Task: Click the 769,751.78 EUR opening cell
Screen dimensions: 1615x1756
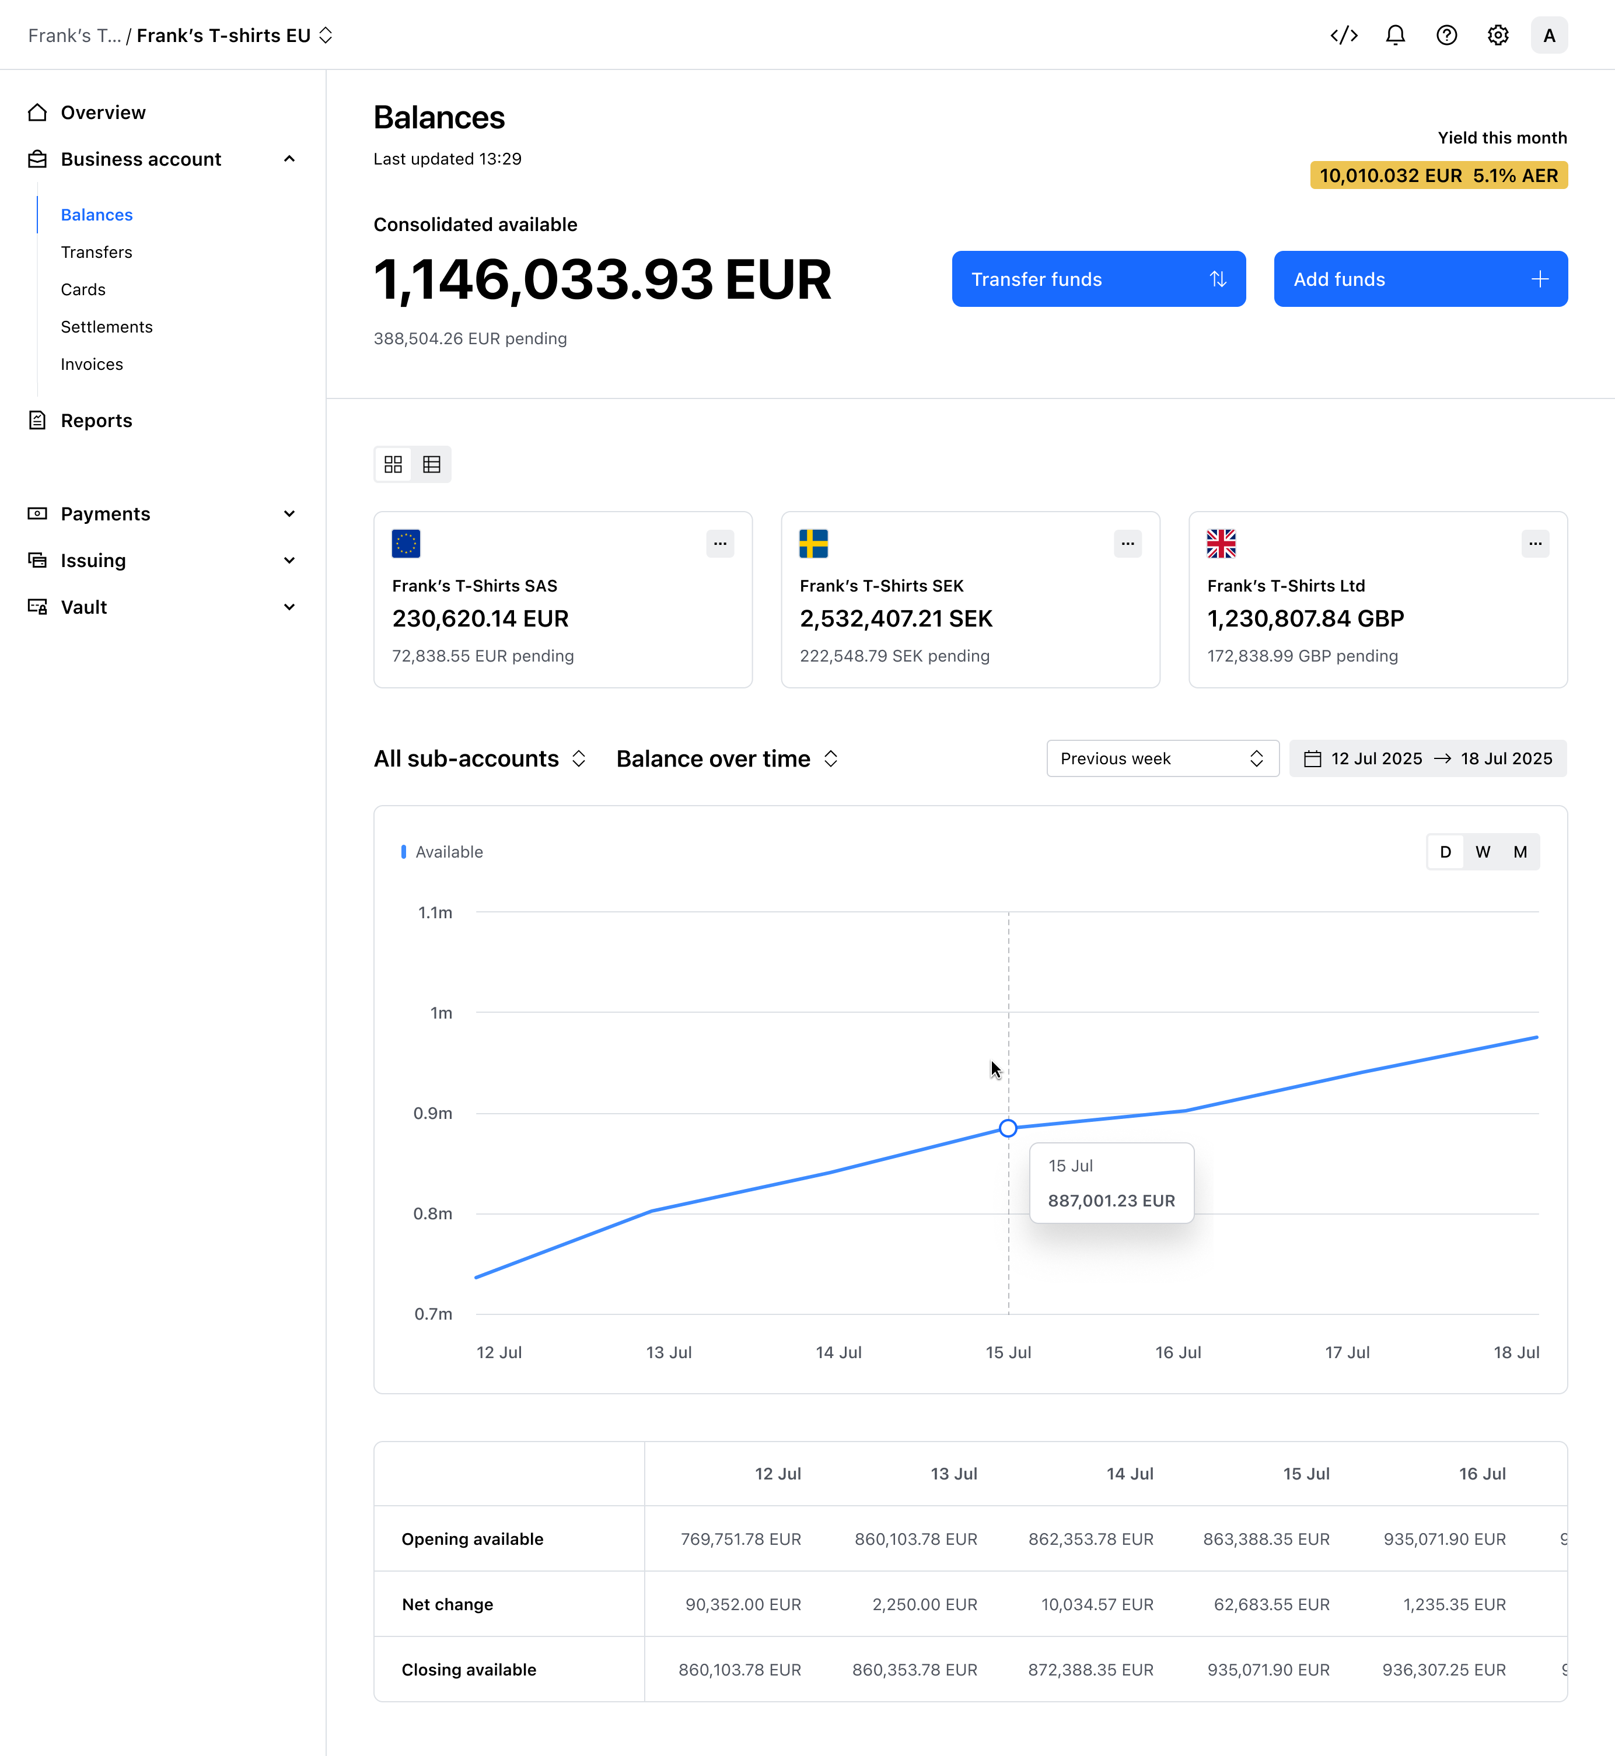Action: (741, 1538)
